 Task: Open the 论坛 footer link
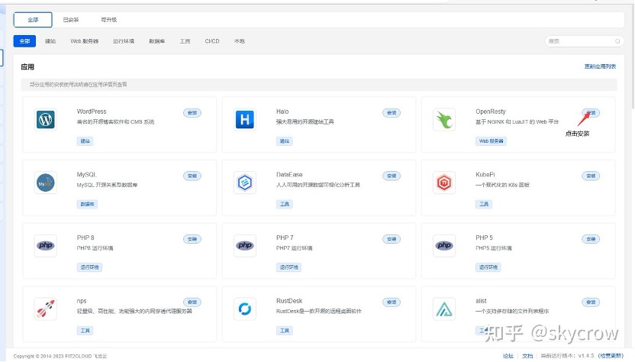tap(508, 356)
